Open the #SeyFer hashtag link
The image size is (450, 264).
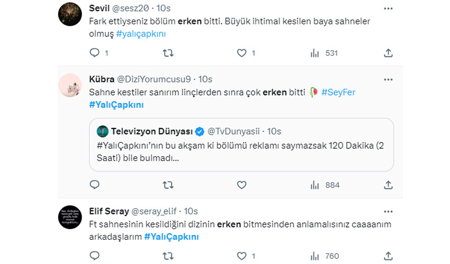point(338,92)
